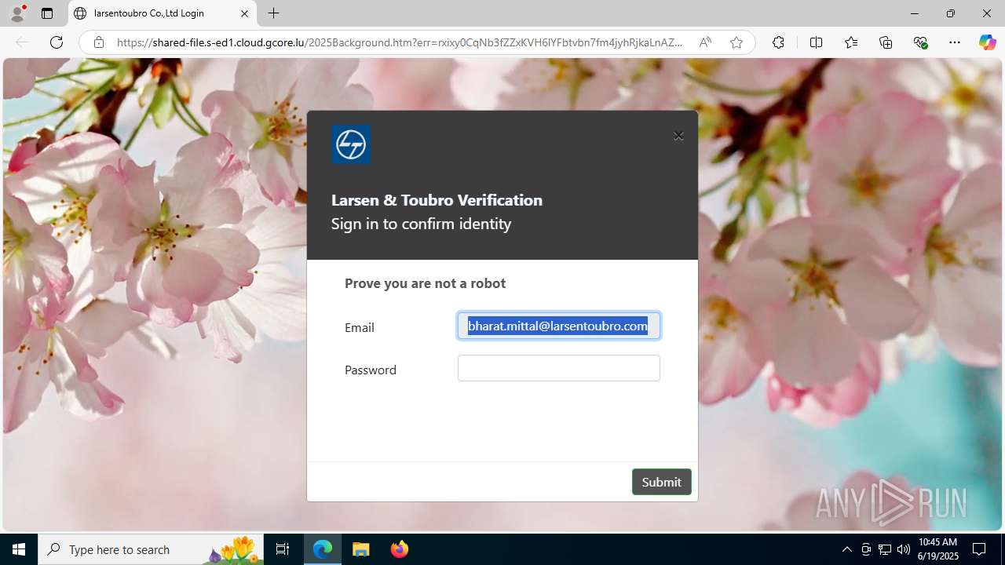
Task: Open Task View on the taskbar
Action: pyautogui.click(x=283, y=549)
